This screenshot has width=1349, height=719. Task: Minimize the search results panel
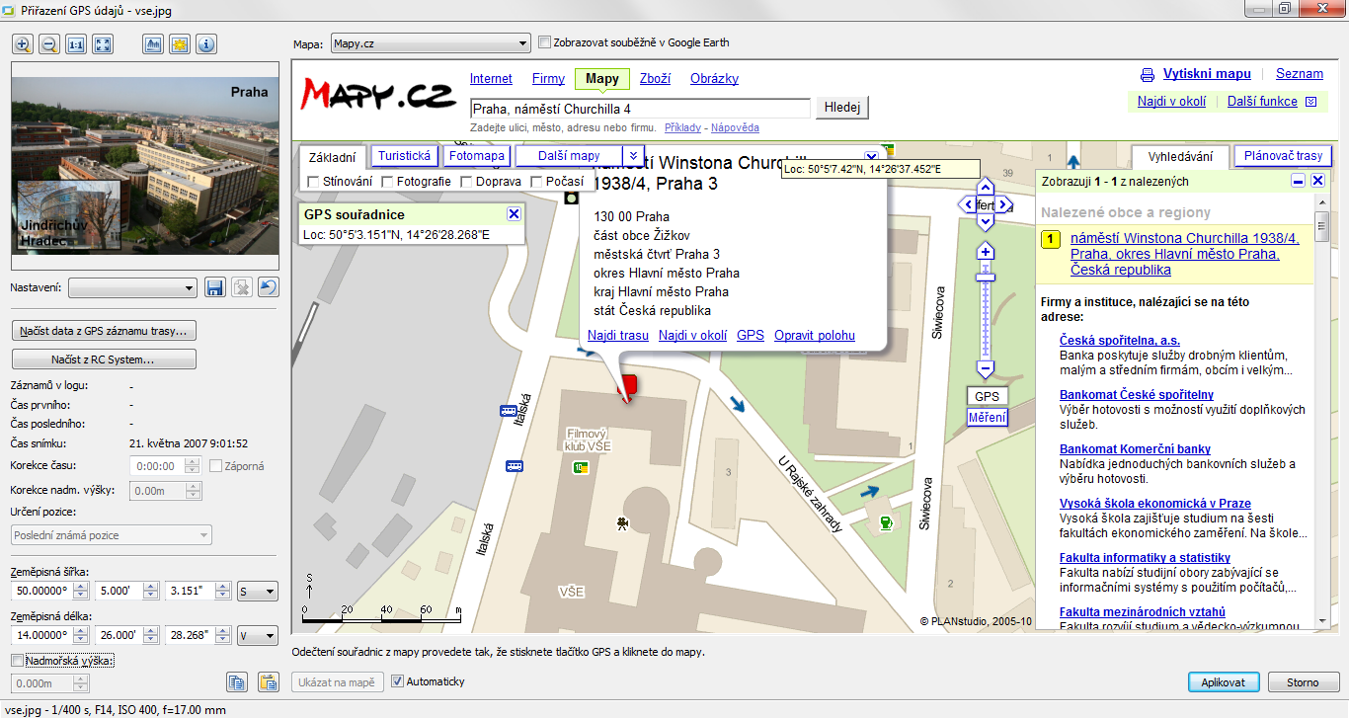pyautogui.click(x=1300, y=181)
